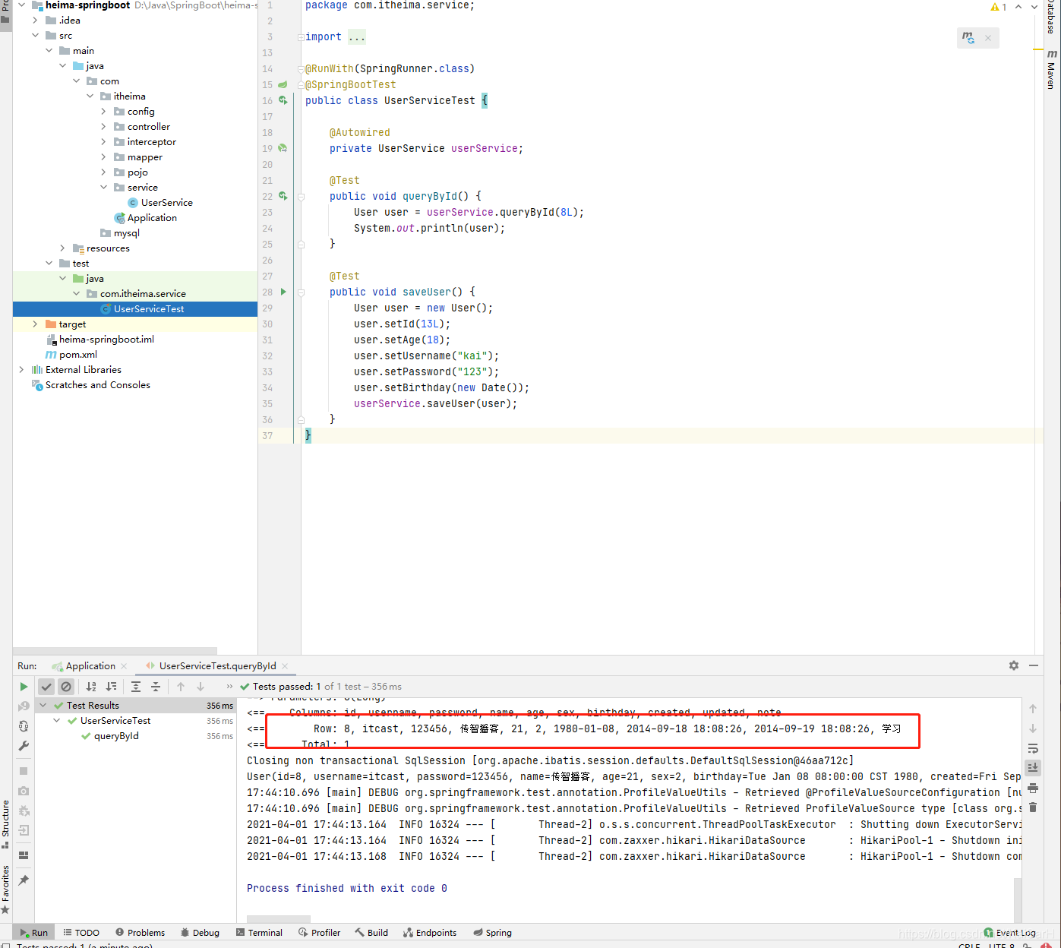Unfold the collapsed import block
1061x948 pixels.
(302, 37)
